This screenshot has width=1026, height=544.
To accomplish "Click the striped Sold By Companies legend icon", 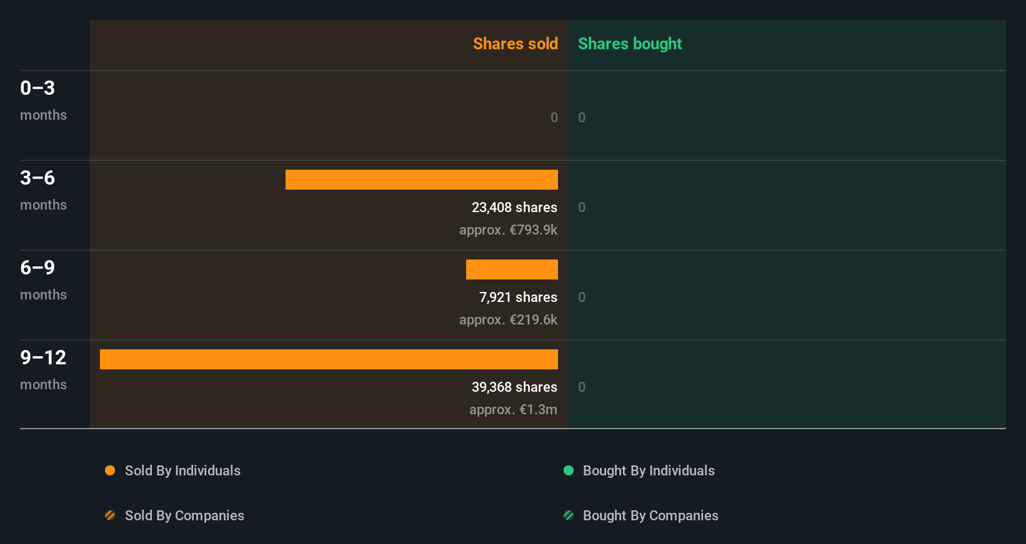I will pos(110,515).
